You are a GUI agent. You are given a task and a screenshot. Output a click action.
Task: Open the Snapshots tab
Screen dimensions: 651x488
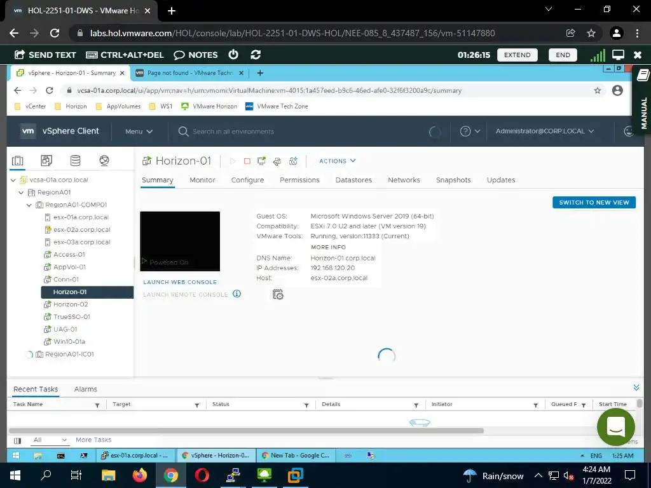click(453, 180)
